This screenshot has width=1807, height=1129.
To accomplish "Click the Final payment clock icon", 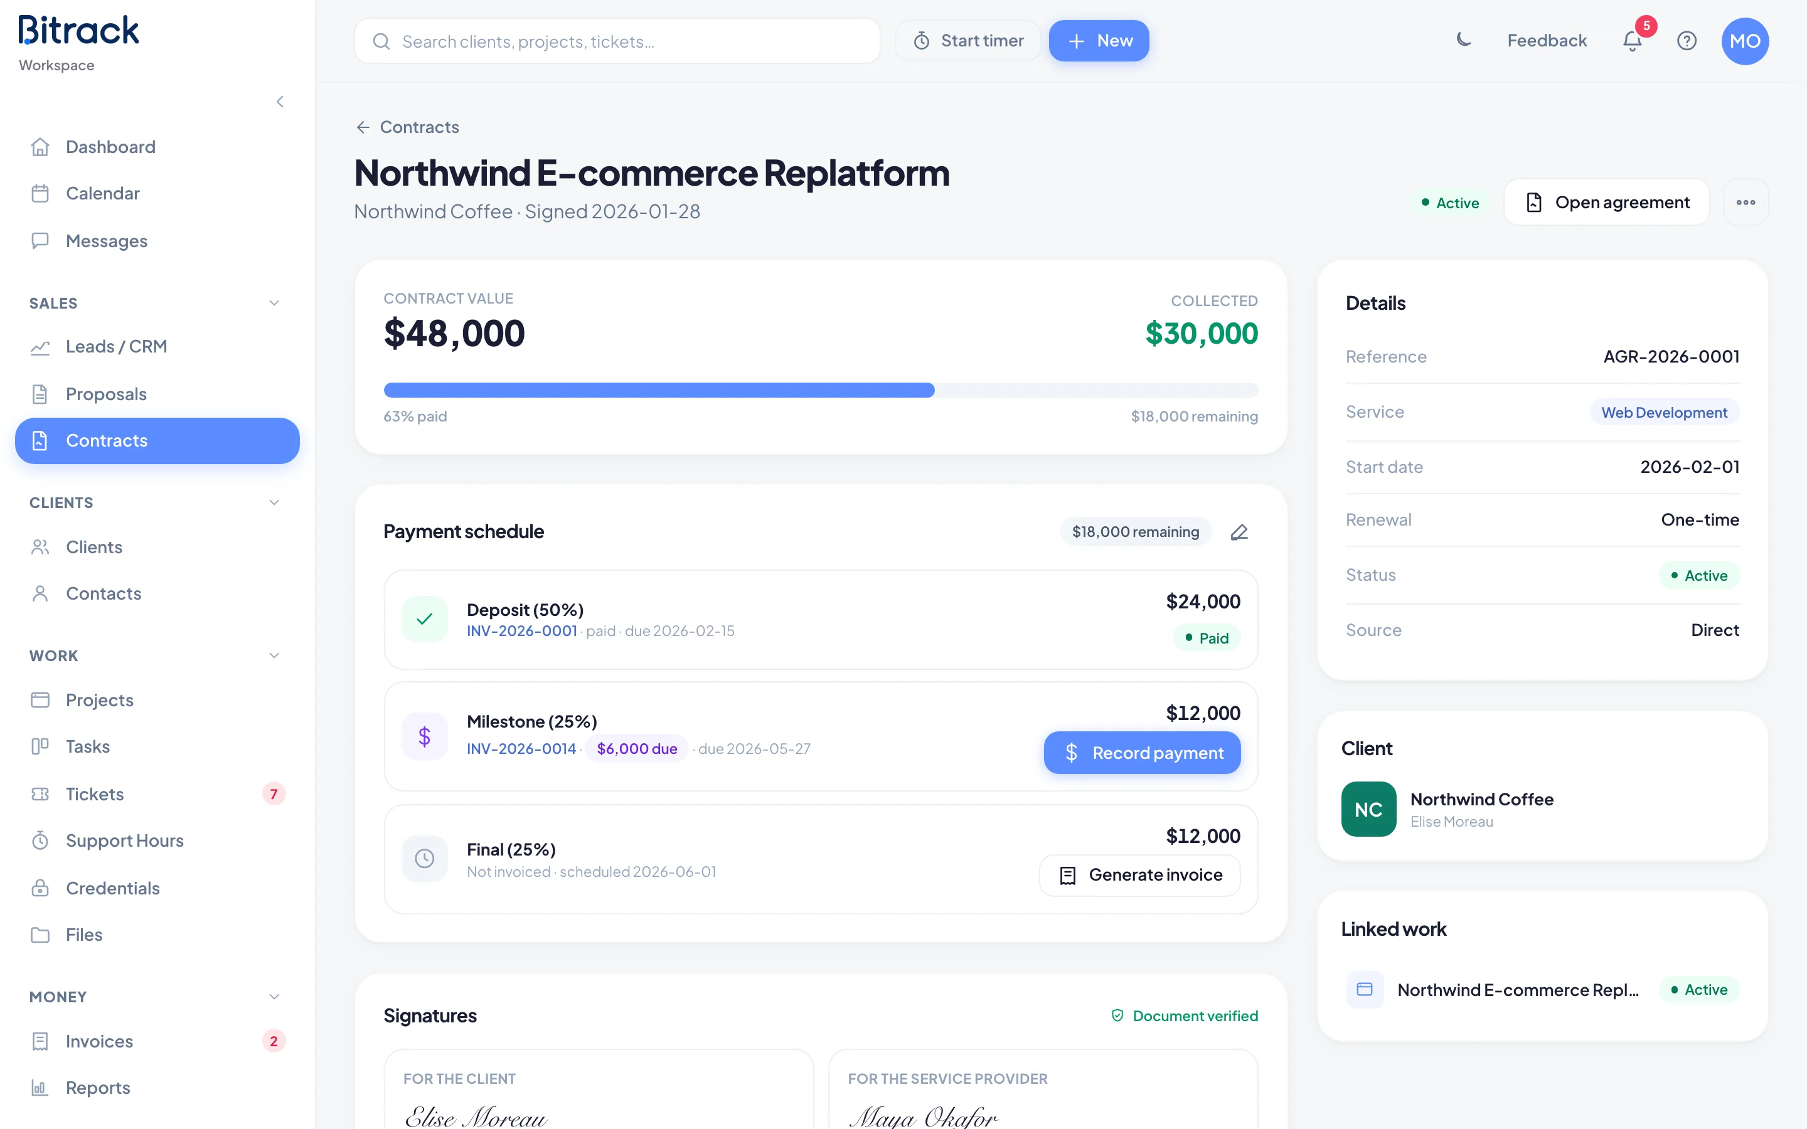I will pos(425,859).
